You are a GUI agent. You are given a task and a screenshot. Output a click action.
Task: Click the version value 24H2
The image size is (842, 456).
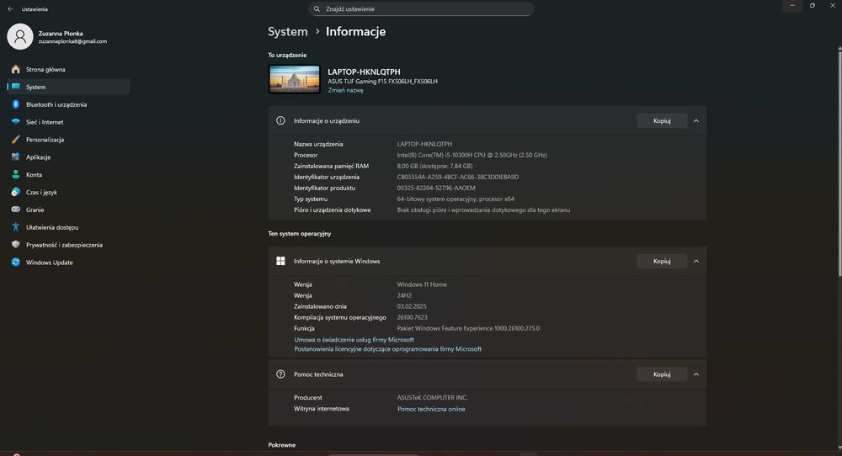(404, 295)
